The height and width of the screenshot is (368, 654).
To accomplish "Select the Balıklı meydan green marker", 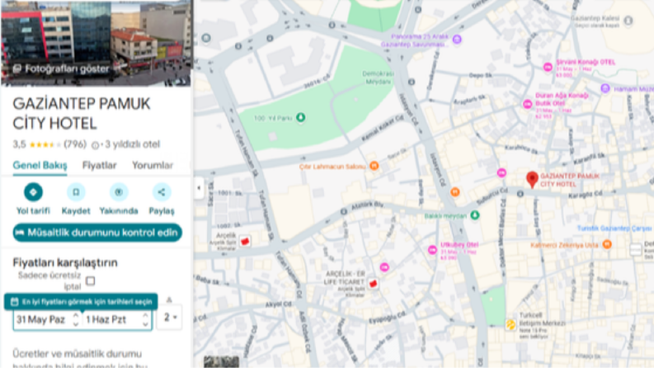I will coord(475,215).
